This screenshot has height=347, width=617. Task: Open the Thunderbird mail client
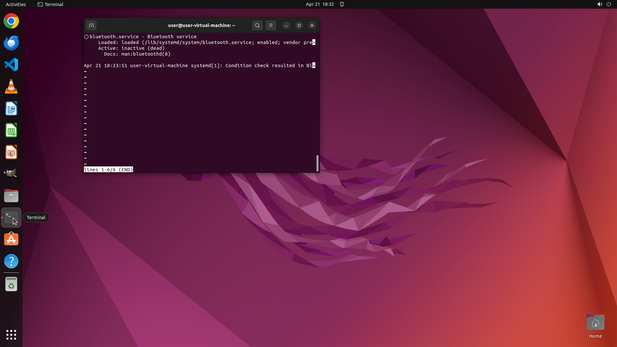(x=11, y=43)
